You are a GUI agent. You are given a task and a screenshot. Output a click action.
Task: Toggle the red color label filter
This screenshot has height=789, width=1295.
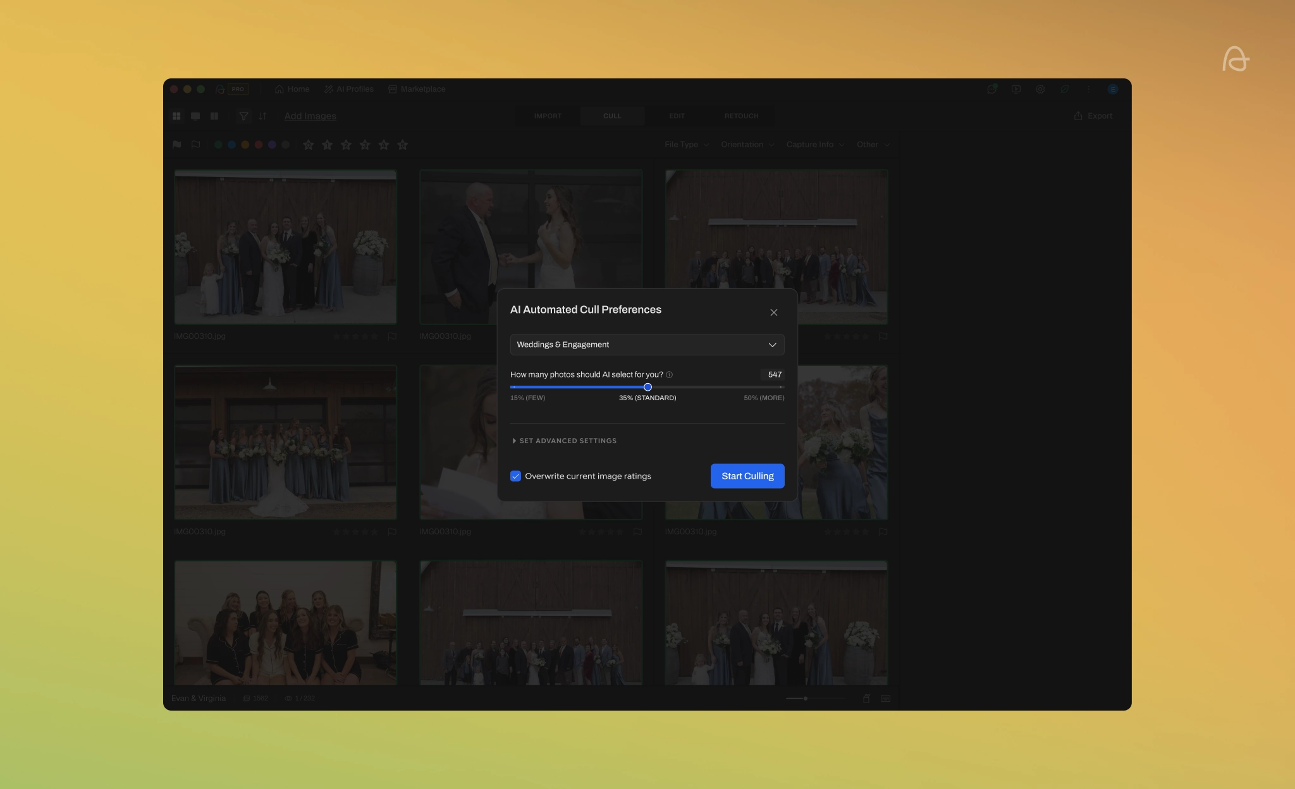click(x=259, y=145)
